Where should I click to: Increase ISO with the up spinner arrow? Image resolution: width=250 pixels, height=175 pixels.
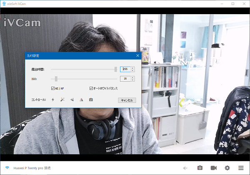tap(132, 77)
